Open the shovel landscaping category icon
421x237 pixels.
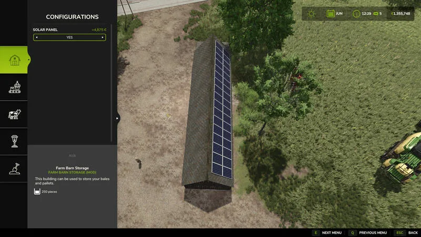(15, 169)
